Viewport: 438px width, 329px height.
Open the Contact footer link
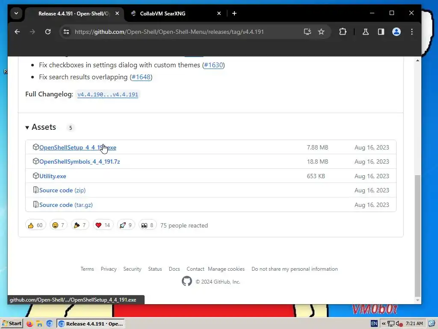(195, 269)
